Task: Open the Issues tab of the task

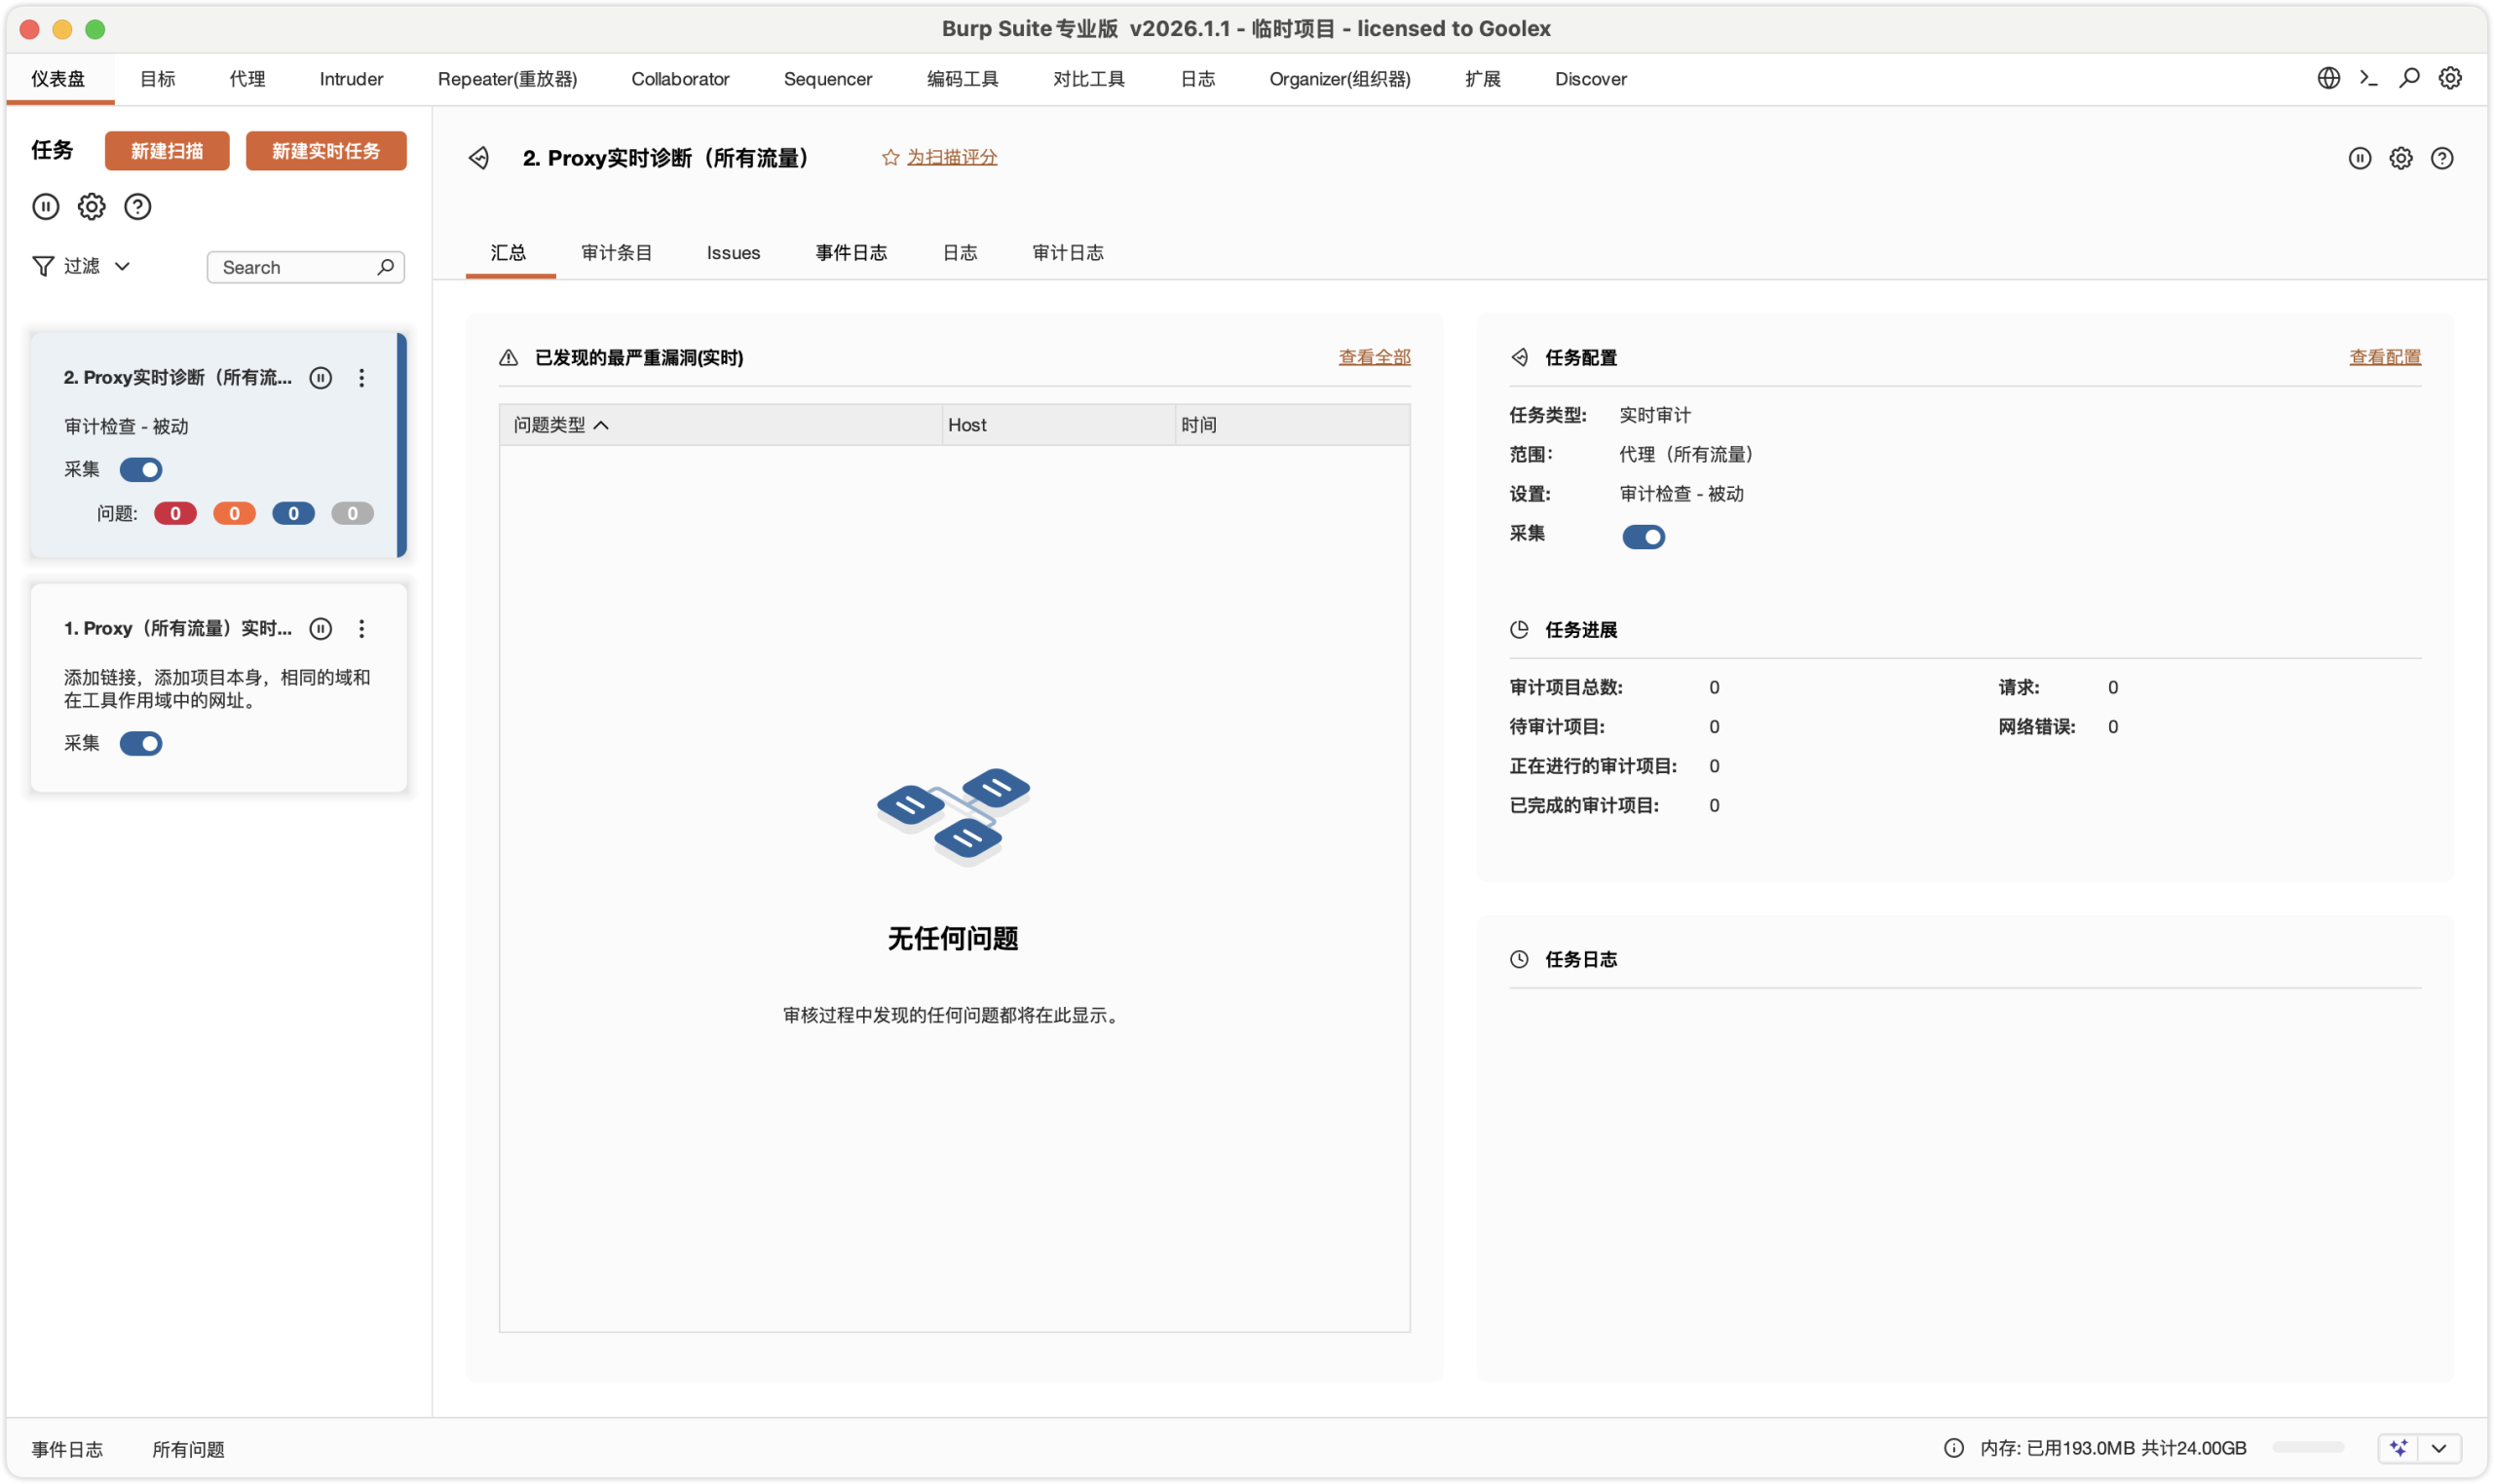Action: pos(734,253)
